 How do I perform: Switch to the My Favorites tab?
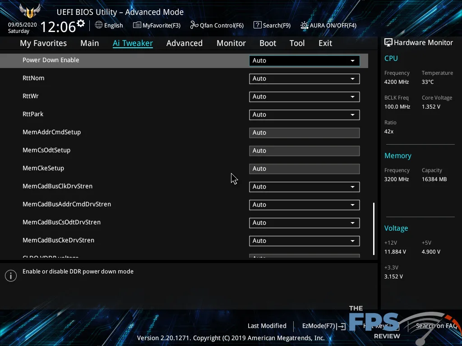tap(43, 43)
